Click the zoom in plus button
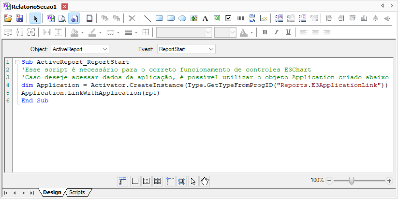 pos(389,181)
